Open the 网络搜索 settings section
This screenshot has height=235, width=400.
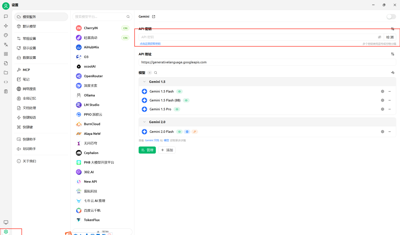(x=41, y=89)
